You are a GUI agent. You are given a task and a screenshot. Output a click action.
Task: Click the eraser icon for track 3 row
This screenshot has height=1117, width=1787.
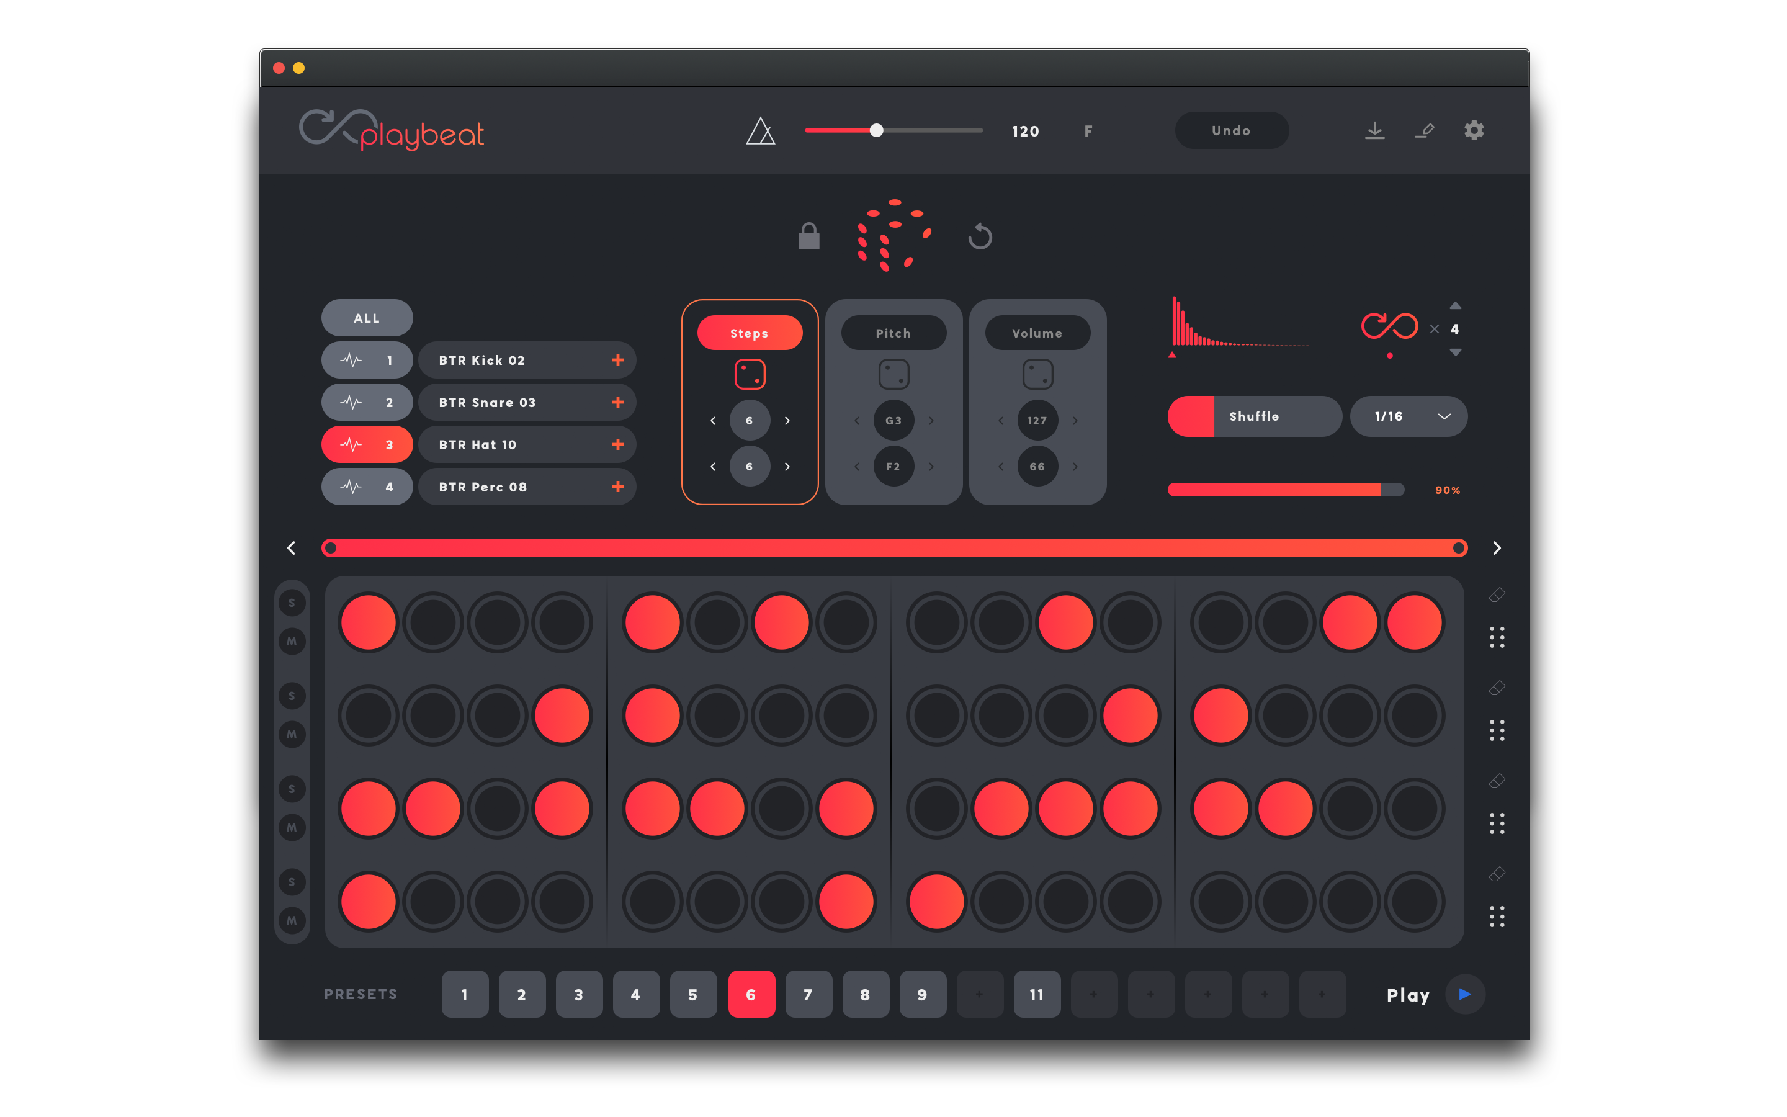coord(1497,781)
